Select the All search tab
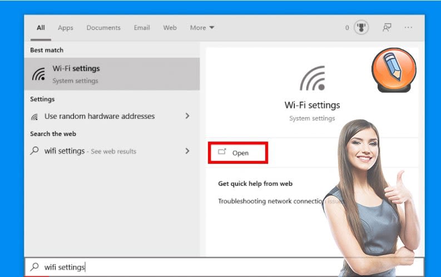 pos(41,28)
